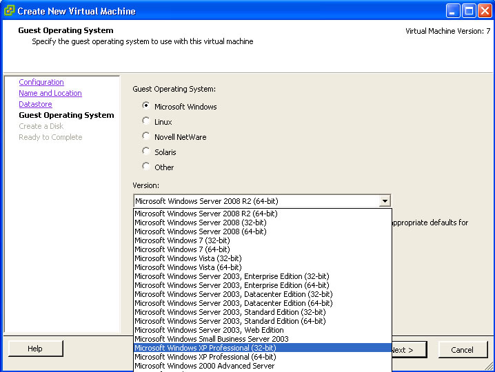Select Server 2003 Enterprise Edition (64-bit)

[263, 285]
